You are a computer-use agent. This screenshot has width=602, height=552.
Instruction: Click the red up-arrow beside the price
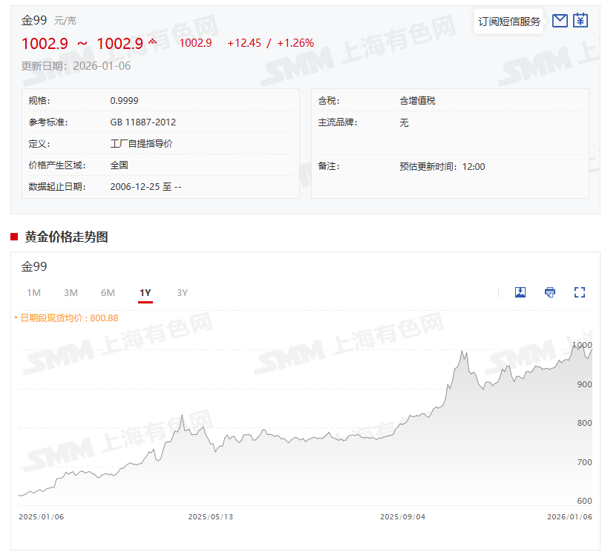(153, 42)
